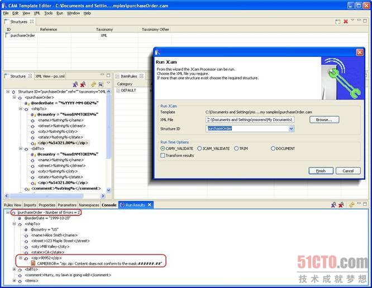372x288 pixels.
Task: Switch to the Parameters tab
Action: point(67,205)
